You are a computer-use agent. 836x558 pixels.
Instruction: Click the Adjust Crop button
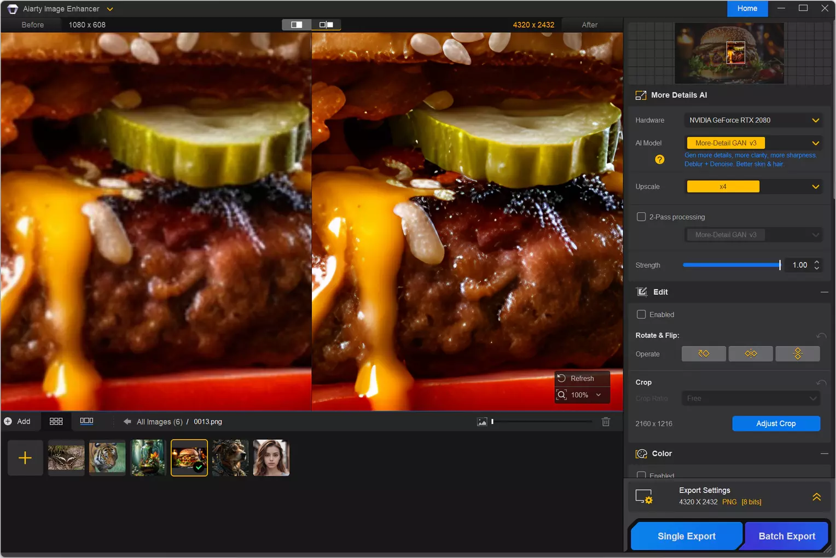click(x=775, y=423)
